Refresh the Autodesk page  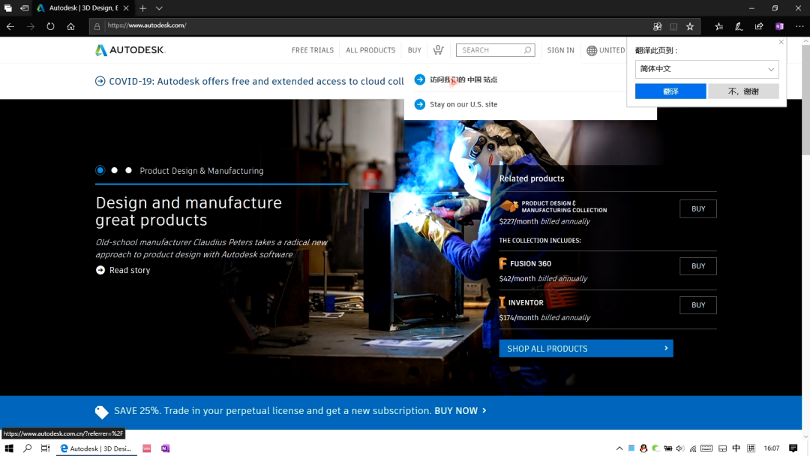click(x=50, y=26)
